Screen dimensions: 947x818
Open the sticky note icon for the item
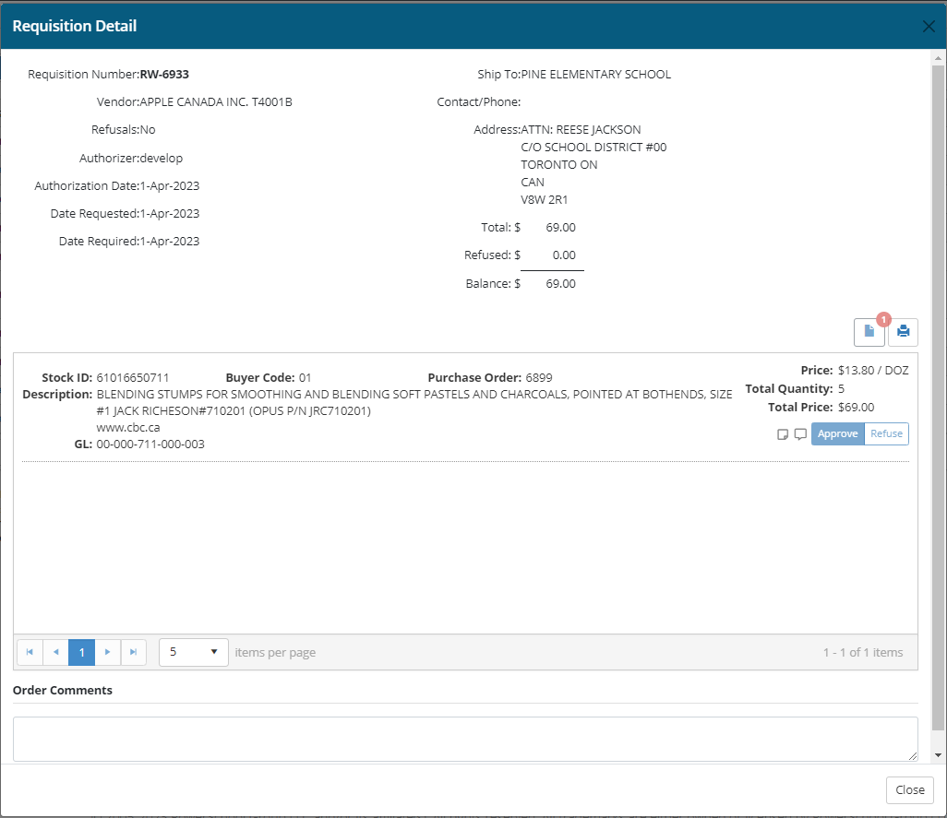[783, 434]
